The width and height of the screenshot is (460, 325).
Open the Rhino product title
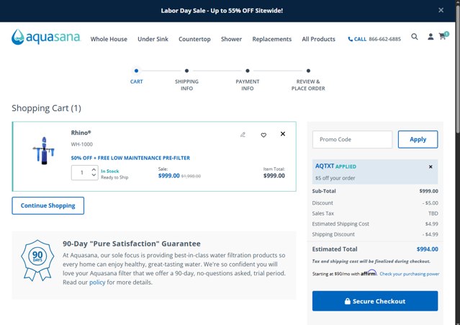tap(81, 133)
